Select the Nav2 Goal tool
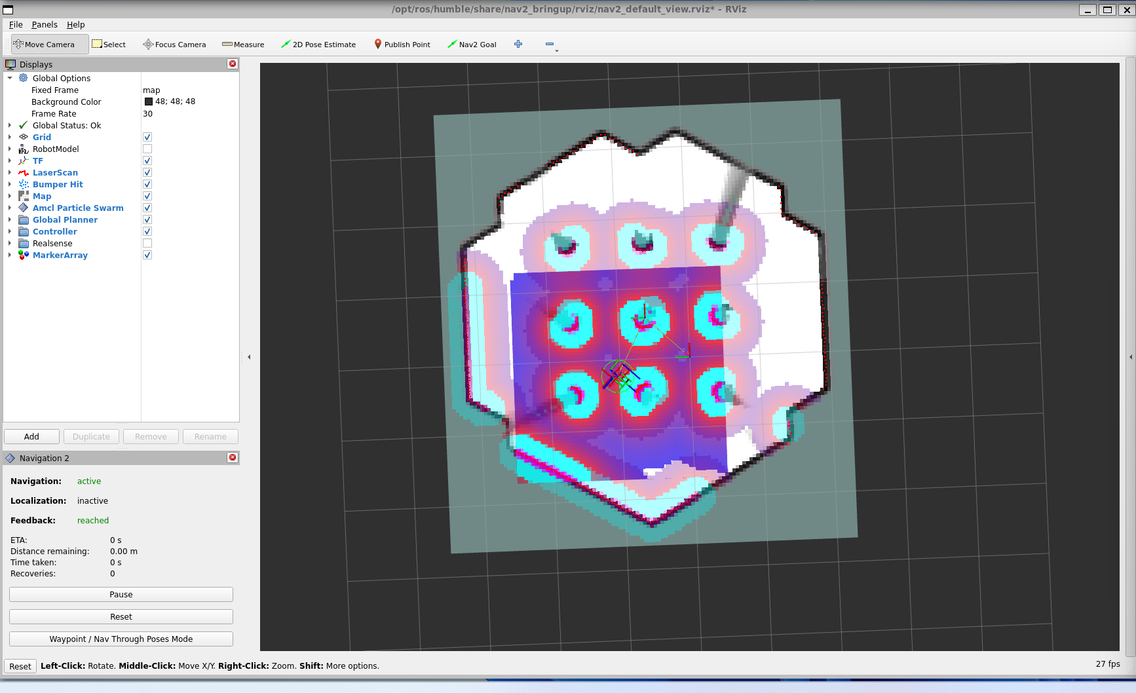1136x693 pixels. tap(472, 44)
